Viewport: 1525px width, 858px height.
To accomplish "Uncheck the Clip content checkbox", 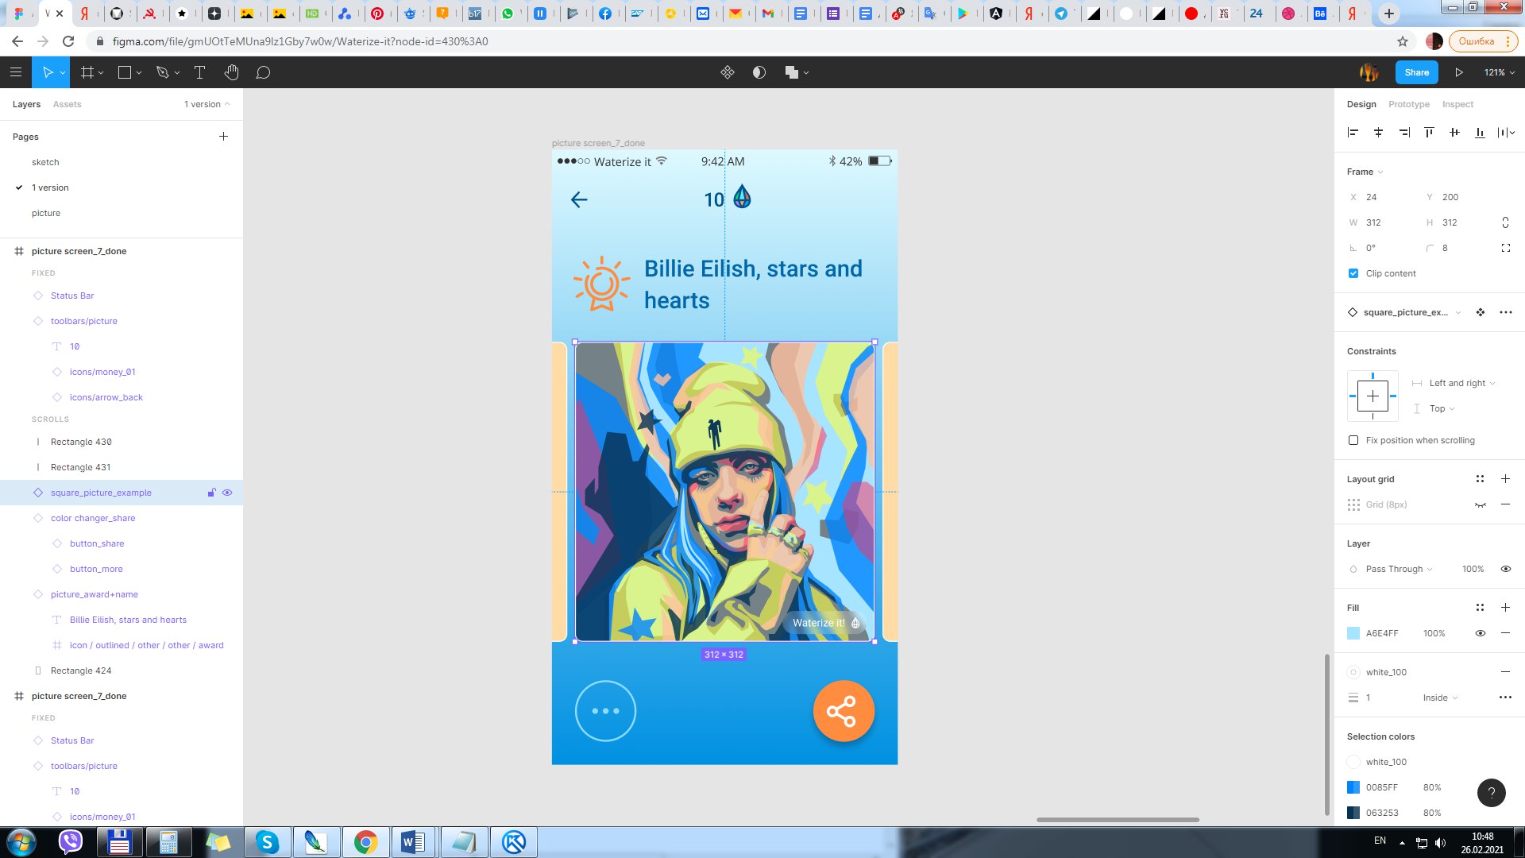I will point(1353,273).
